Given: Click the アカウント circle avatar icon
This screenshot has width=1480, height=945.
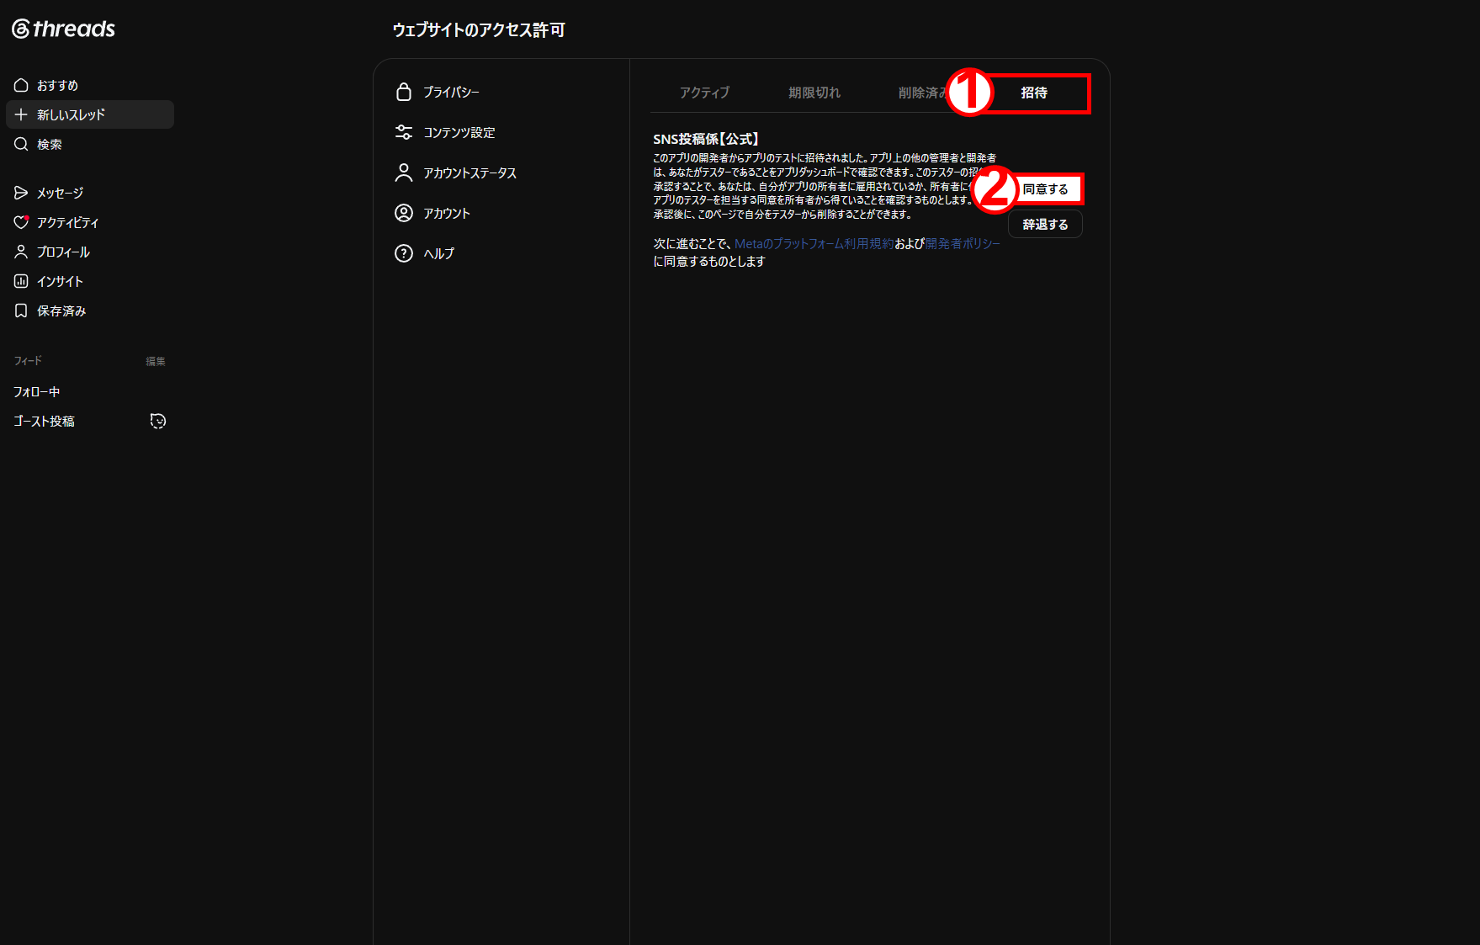Looking at the screenshot, I should 404,213.
